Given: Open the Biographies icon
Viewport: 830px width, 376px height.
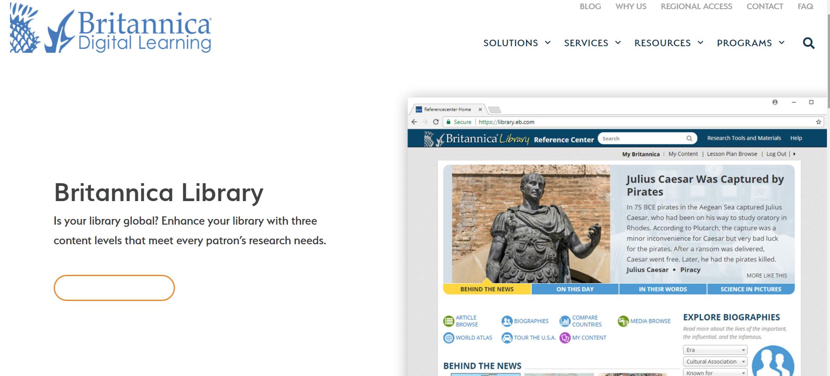Looking at the screenshot, I should [x=507, y=321].
